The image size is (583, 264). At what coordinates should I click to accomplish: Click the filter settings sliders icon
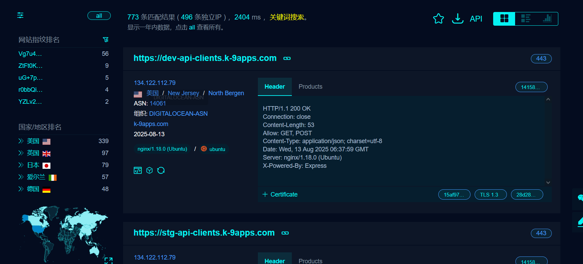point(21,15)
